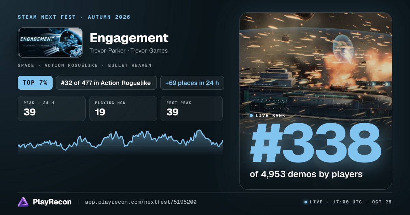This screenshot has width=410, height=215.
Task: Click the LIVE RANK label text
Action: [x=270, y=116]
